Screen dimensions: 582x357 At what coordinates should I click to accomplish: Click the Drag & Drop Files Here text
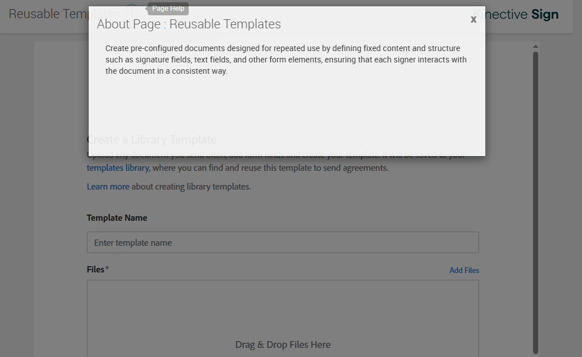pos(282,345)
